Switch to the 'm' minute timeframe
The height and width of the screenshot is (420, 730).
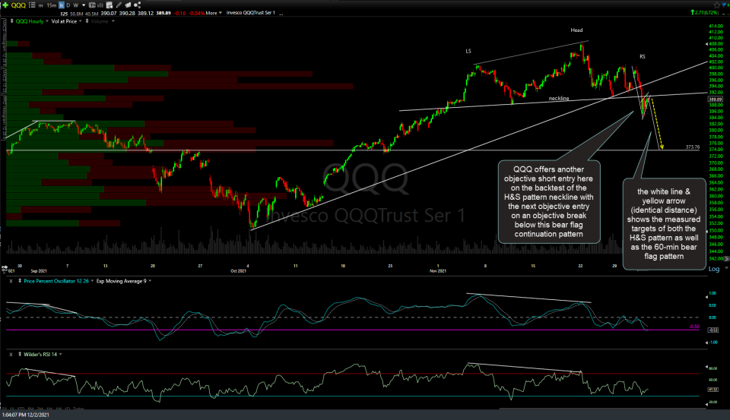[x=40, y=5]
